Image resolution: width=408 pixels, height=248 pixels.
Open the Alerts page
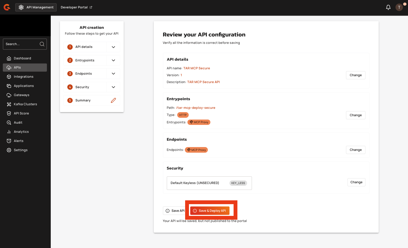point(18,141)
